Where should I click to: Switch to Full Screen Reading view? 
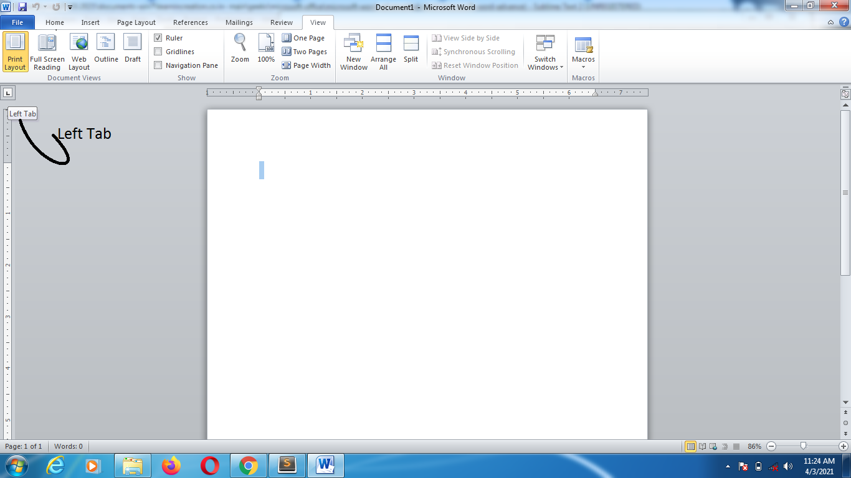(47, 52)
